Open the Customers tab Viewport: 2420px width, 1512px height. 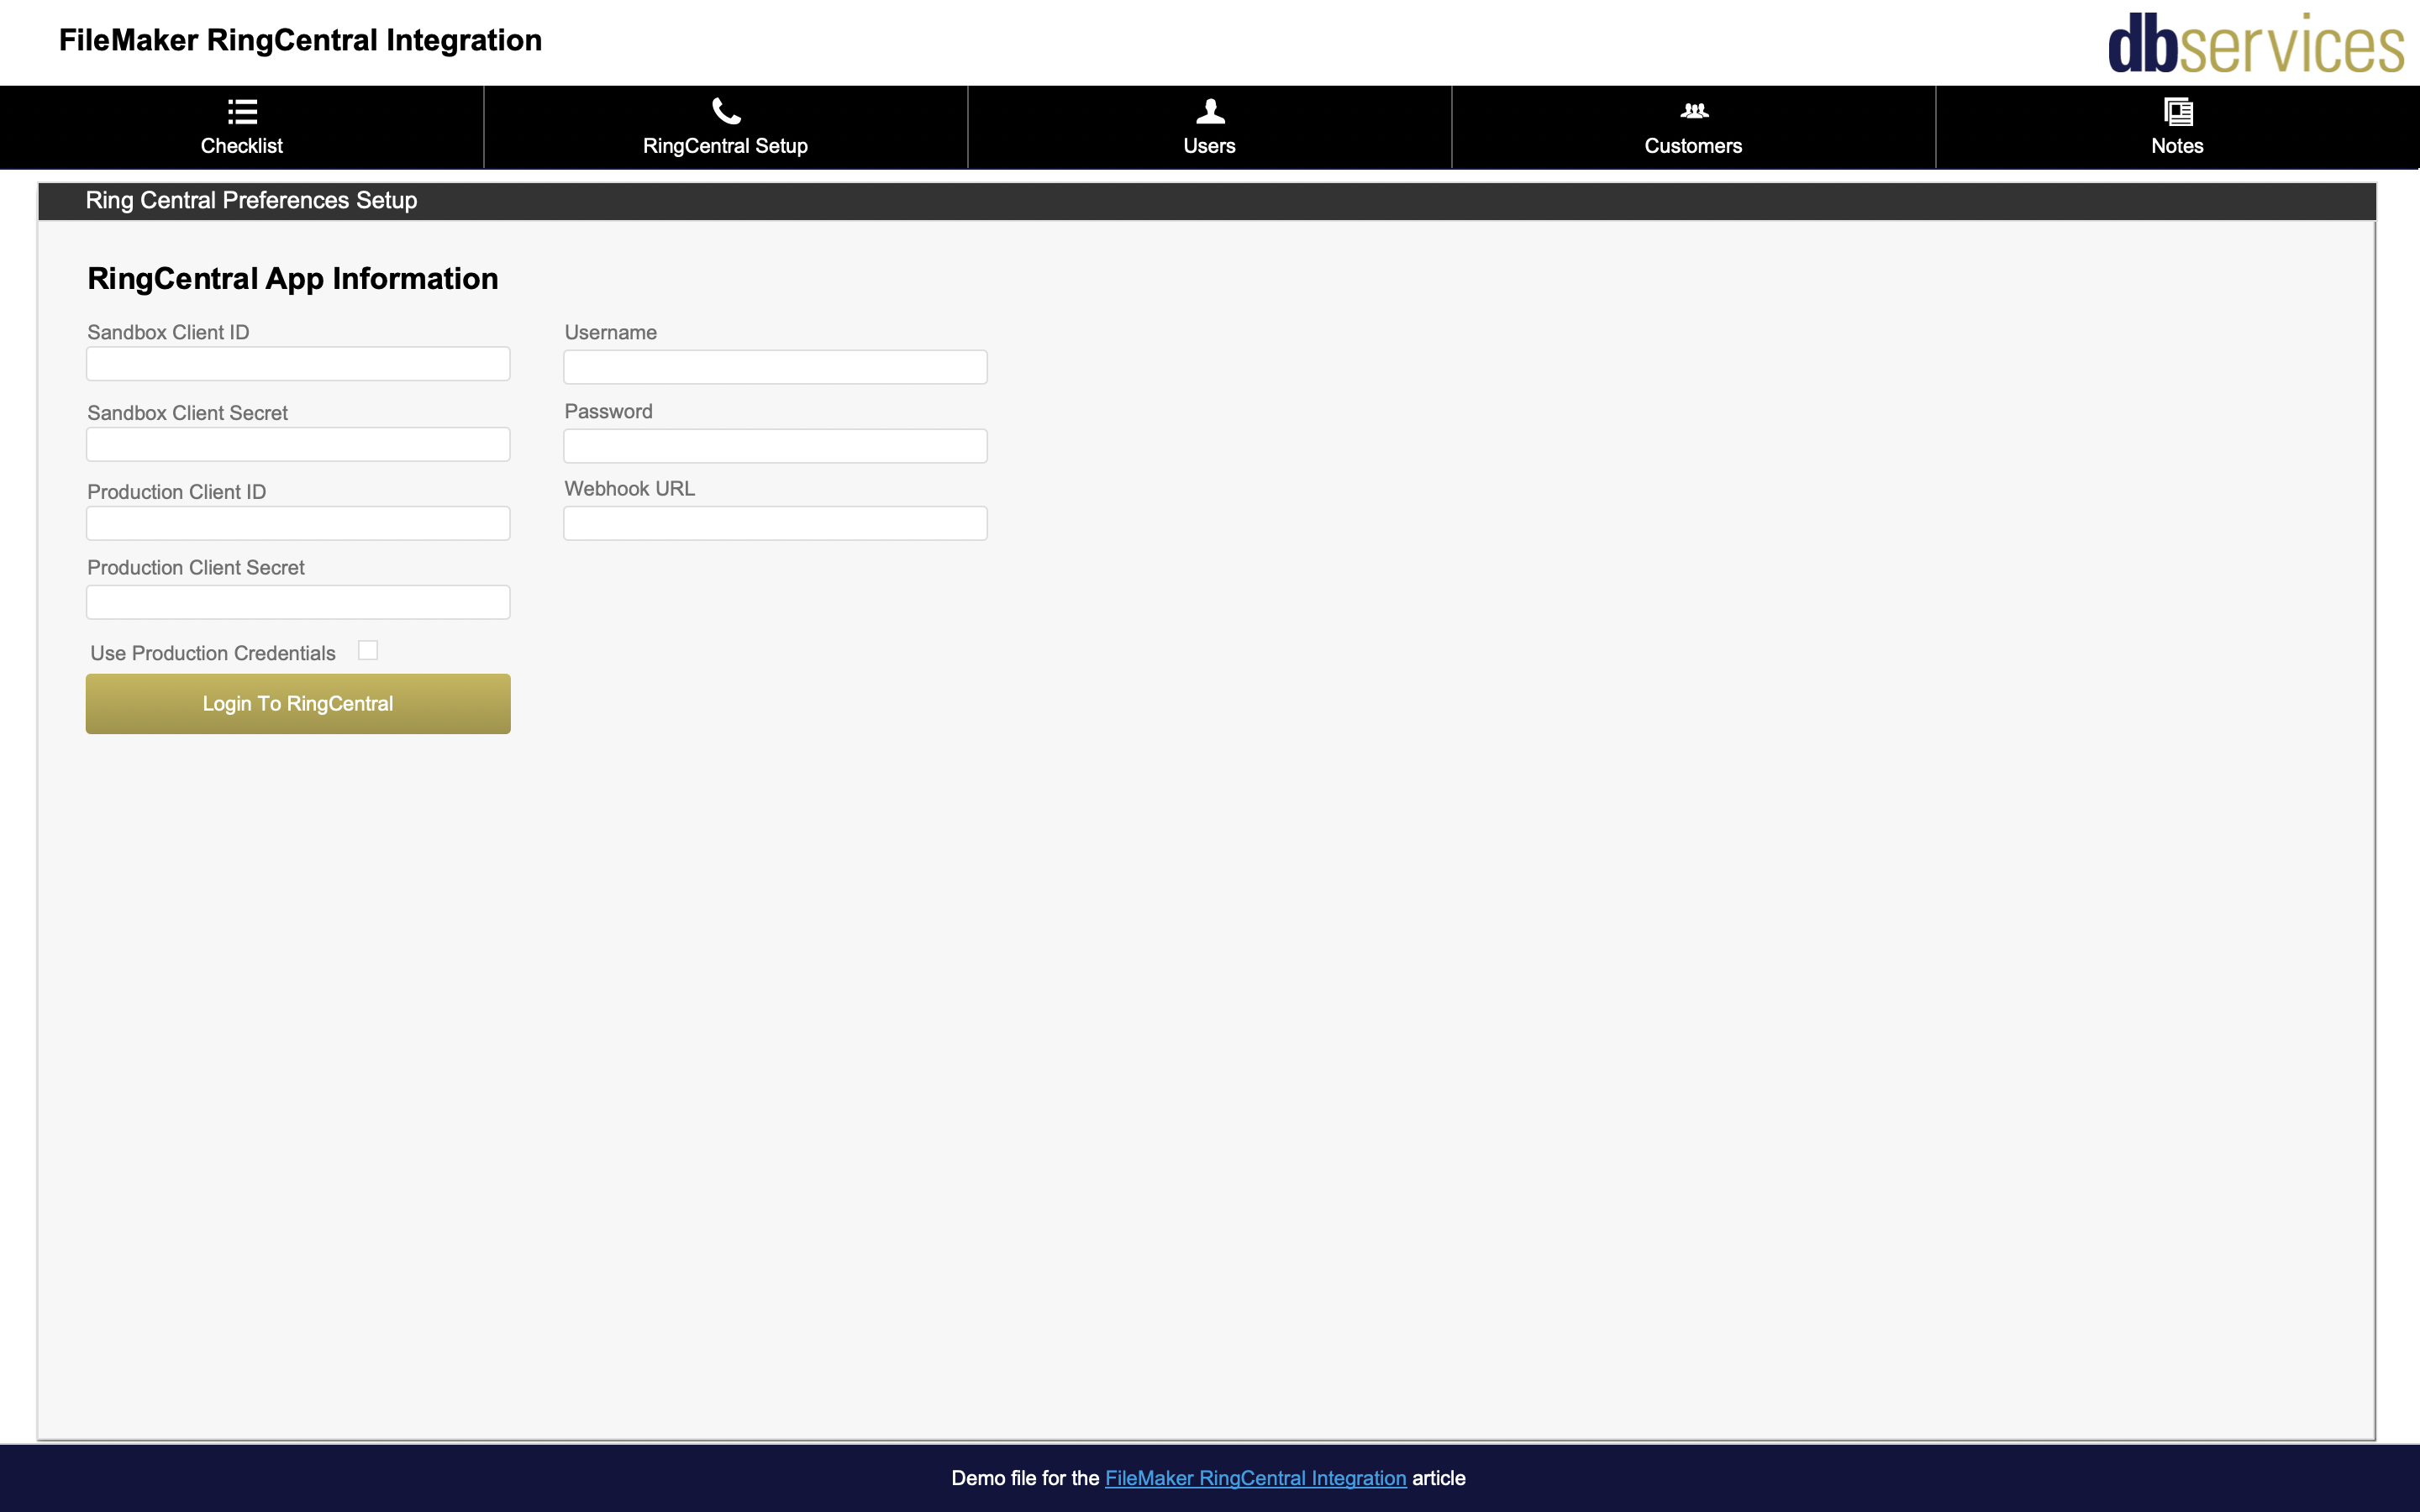[1693, 125]
